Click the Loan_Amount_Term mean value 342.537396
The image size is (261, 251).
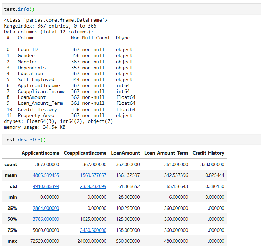point(176,175)
